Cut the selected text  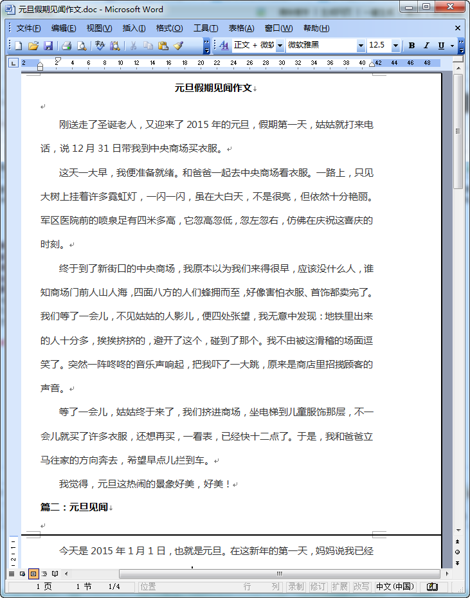click(x=133, y=46)
